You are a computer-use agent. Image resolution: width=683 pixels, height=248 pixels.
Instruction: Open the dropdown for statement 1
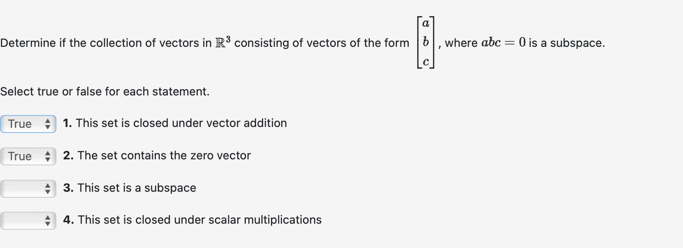[x=28, y=124]
